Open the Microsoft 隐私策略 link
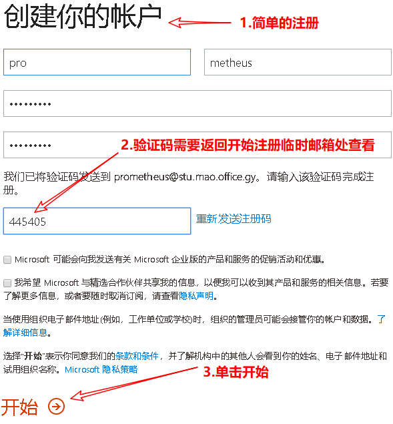Screen dimensions: 393x424 pyautogui.click(x=101, y=369)
